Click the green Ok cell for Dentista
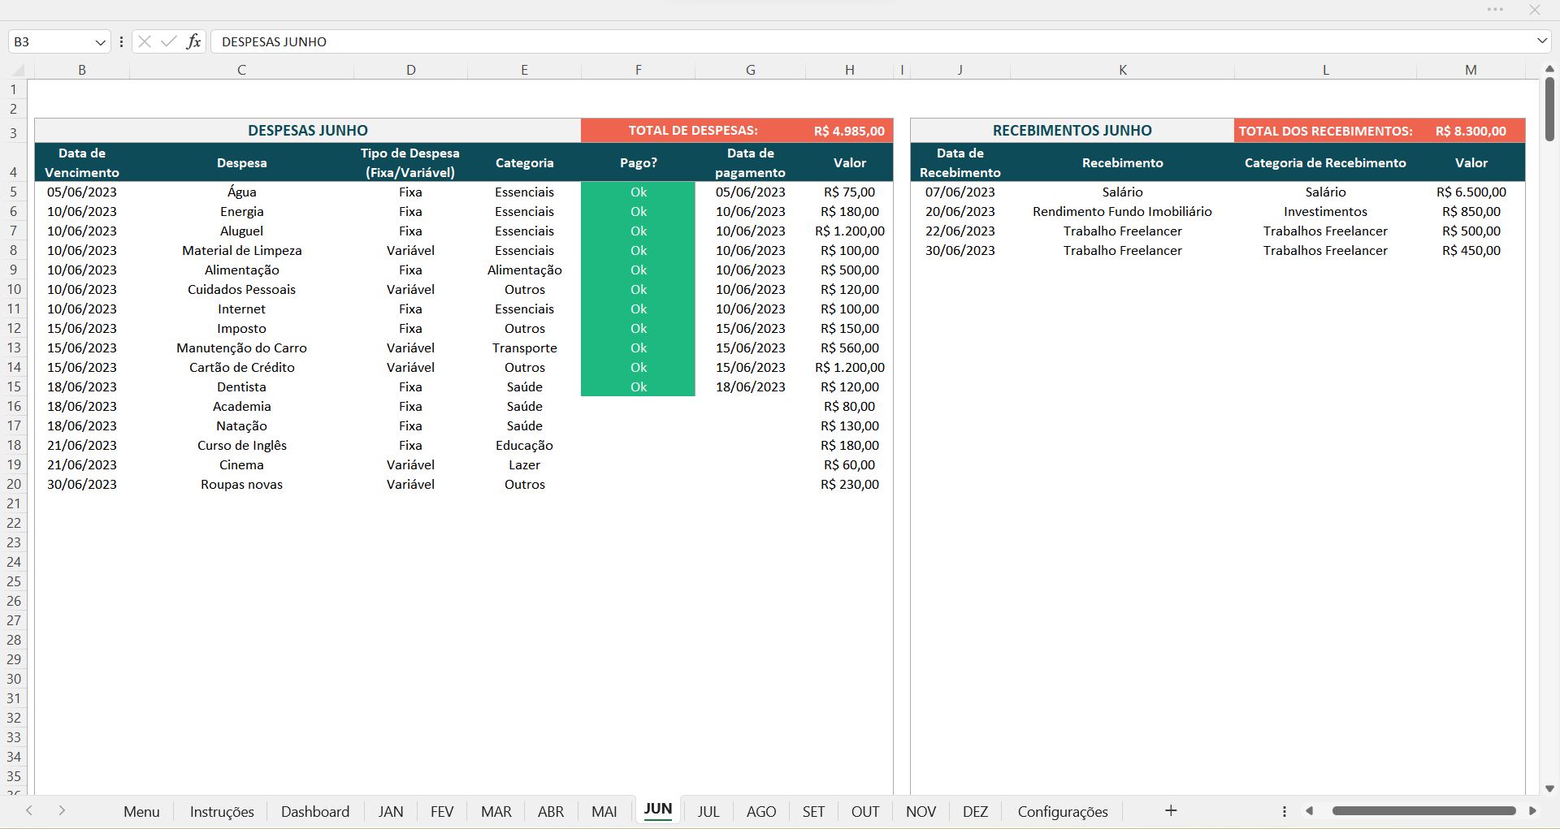 pos(639,386)
